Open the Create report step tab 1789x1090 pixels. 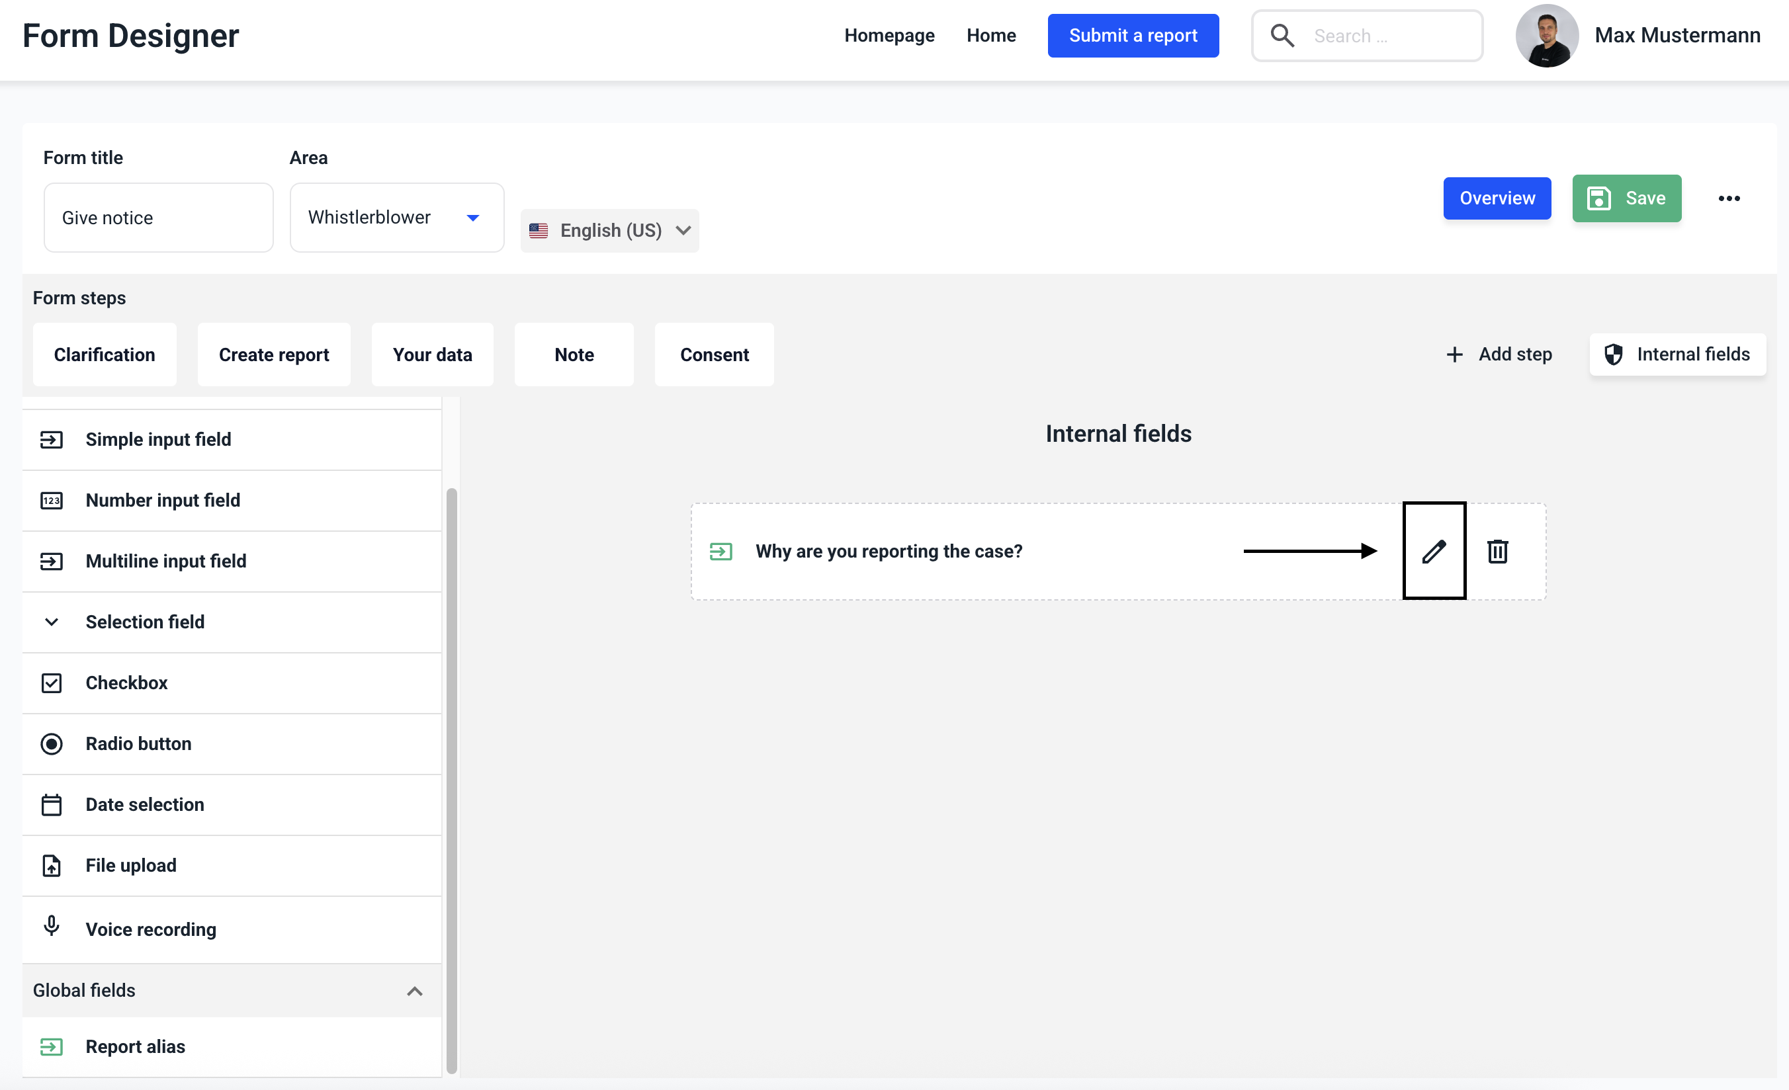coord(274,354)
